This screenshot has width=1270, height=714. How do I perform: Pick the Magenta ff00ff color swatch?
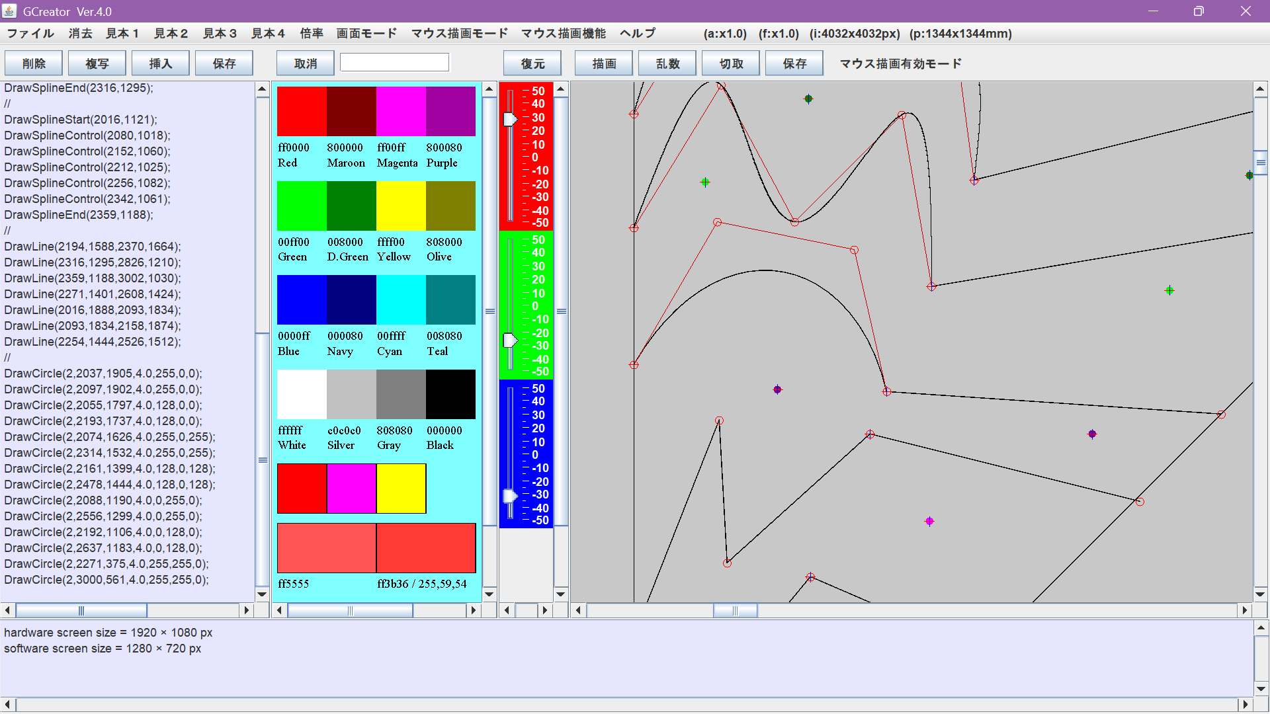coord(401,111)
